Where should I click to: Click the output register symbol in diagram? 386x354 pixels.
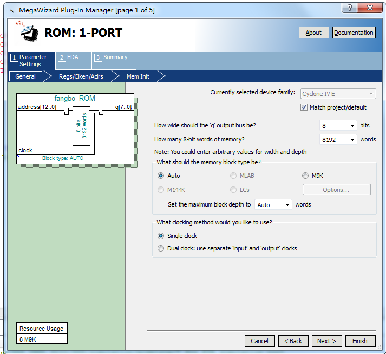(x=101, y=111)
